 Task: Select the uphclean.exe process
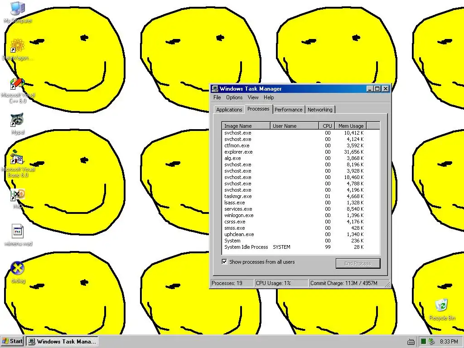click(301, 234)
